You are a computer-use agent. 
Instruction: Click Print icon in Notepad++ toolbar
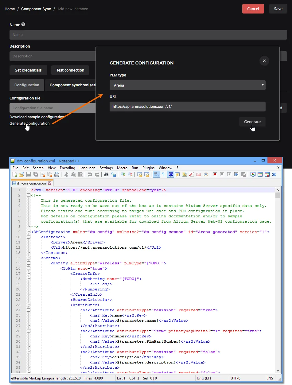[57, 174]
